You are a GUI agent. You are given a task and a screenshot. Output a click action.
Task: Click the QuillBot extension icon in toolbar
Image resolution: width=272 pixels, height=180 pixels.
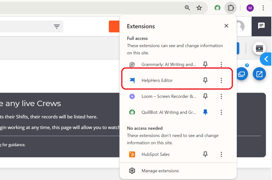click(218, 8)
